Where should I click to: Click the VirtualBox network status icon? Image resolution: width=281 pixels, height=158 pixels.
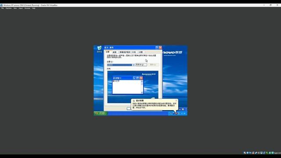[253, 153]
